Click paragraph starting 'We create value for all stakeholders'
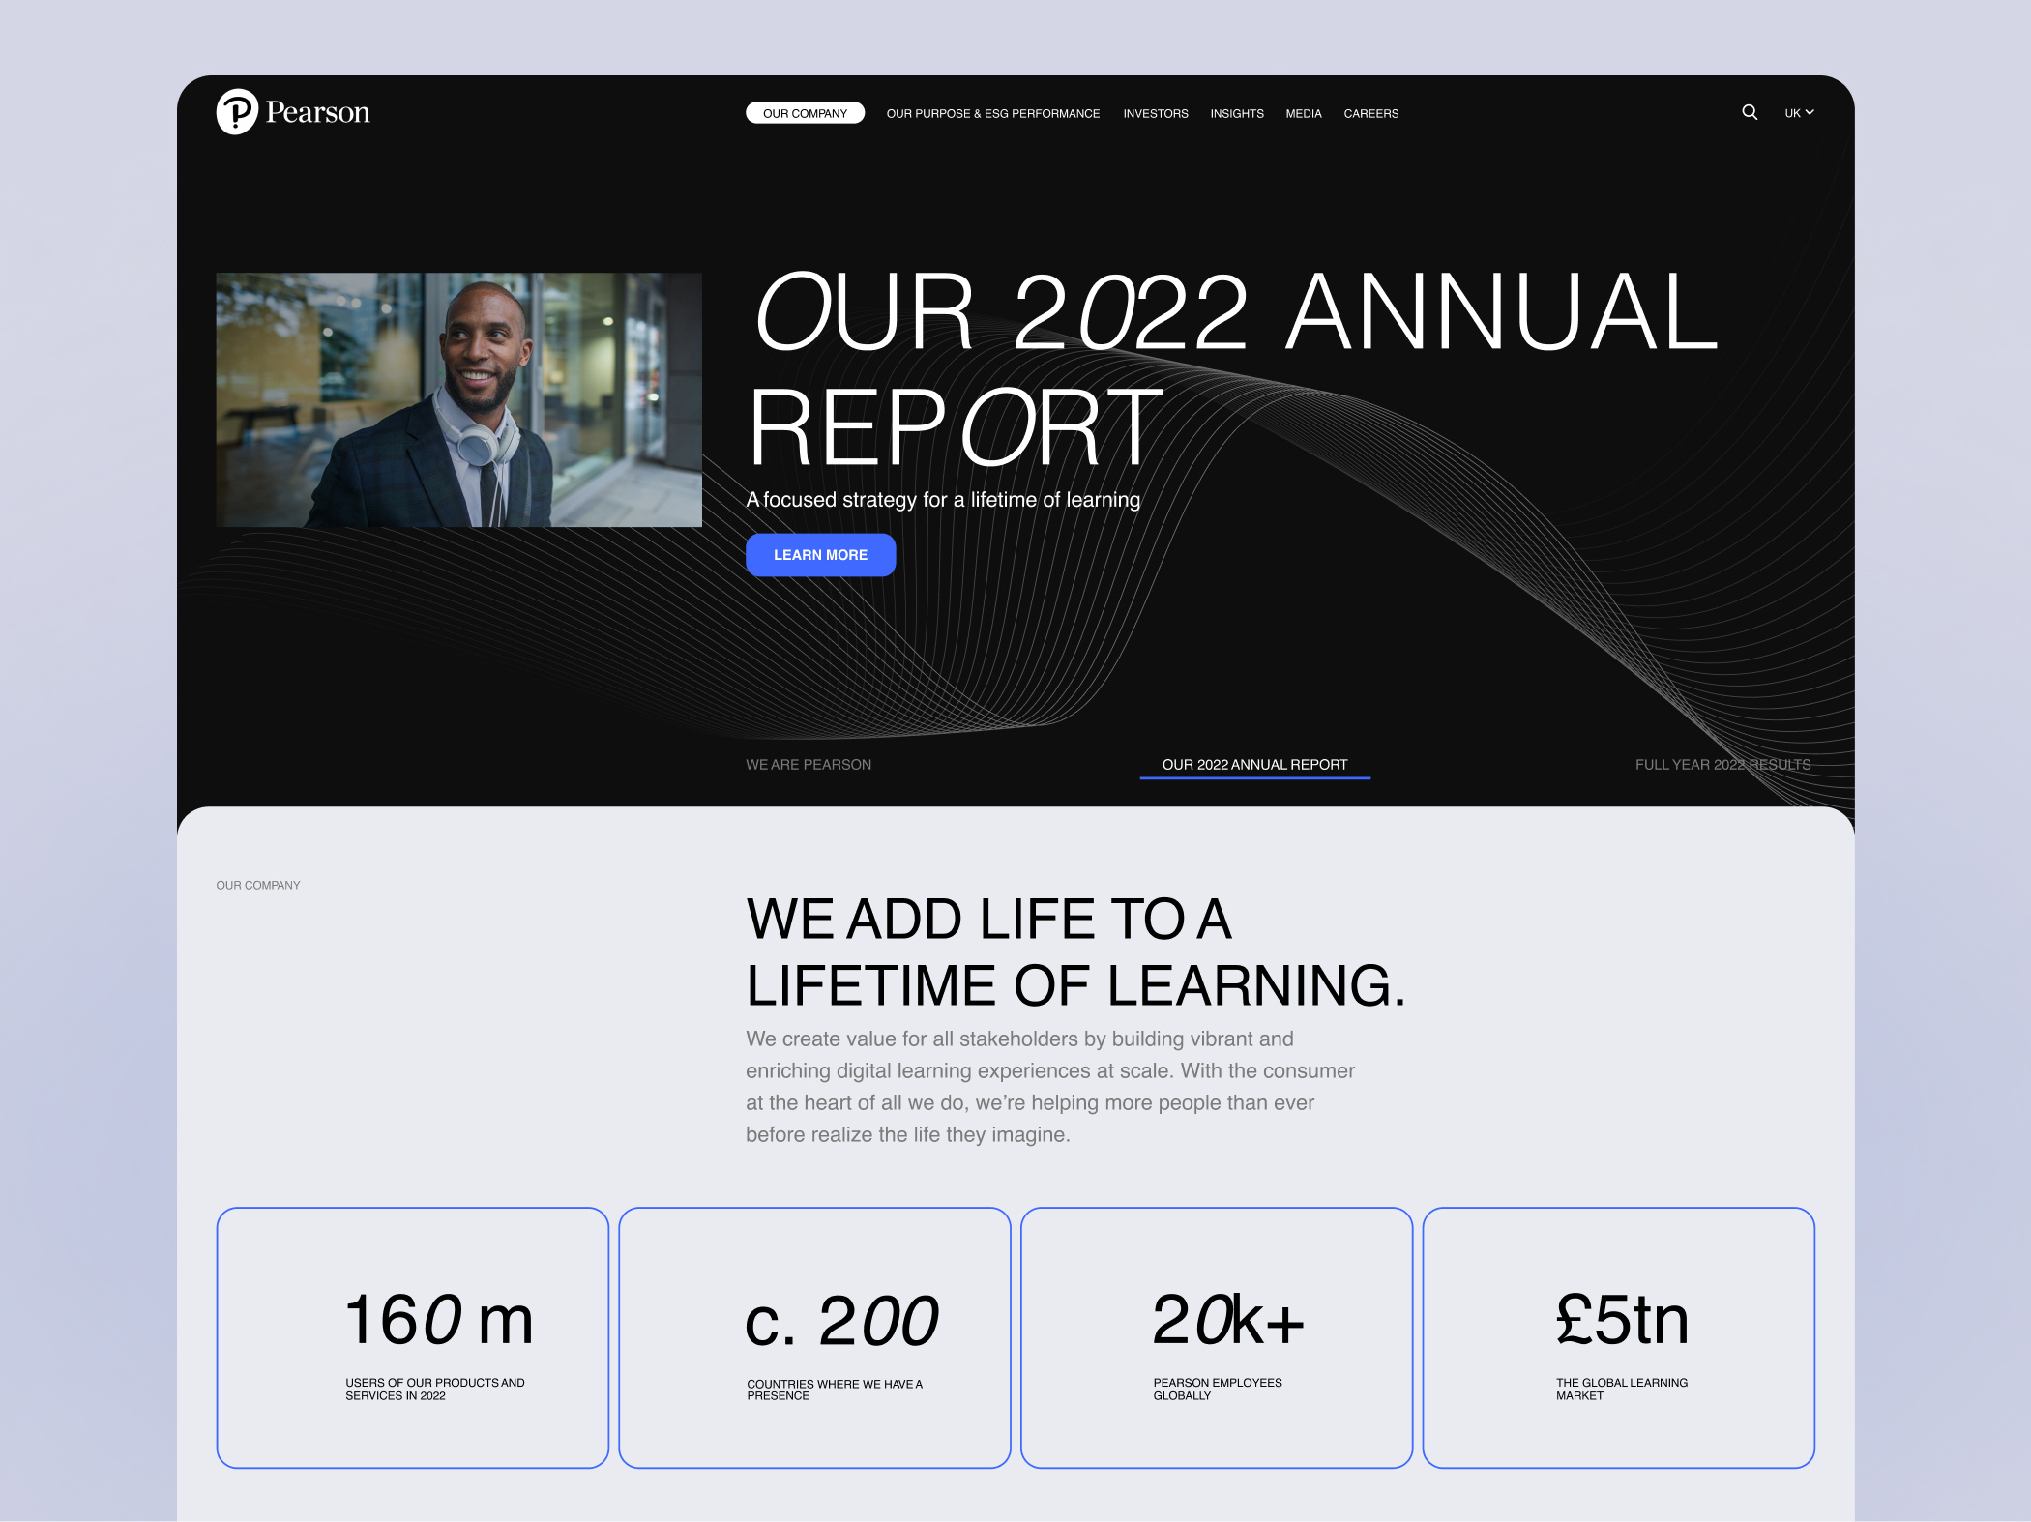The width and height of the screenshot is (2031, 1522). coord(1050,1087)
